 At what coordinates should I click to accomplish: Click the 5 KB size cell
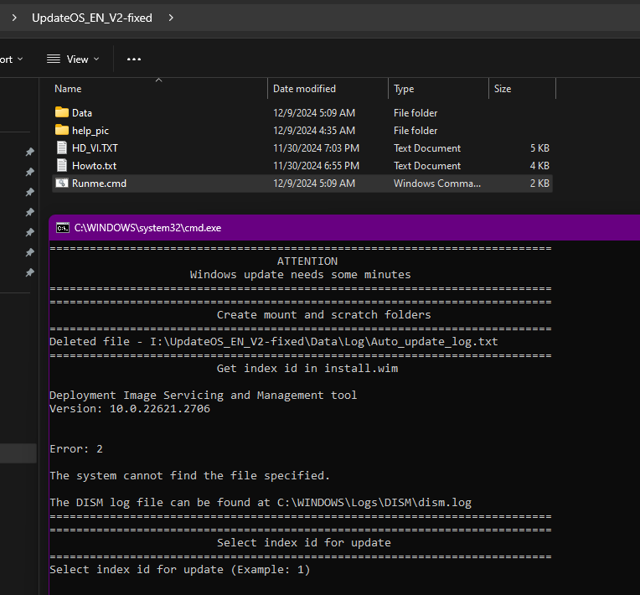(x=539, y=147)
